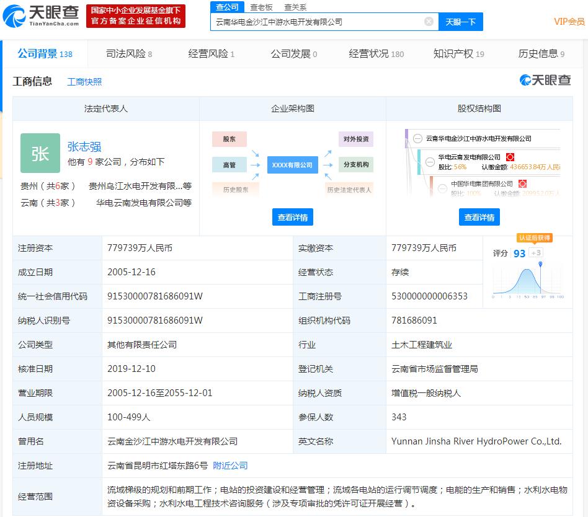Switch to the 查公司 search tab
This screenshot has height=517, width=588.
(227, 7)
